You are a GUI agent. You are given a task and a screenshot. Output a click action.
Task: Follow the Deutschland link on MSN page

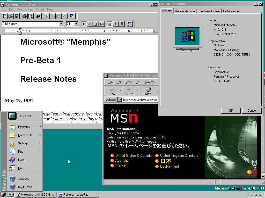(x=169, y=166)
